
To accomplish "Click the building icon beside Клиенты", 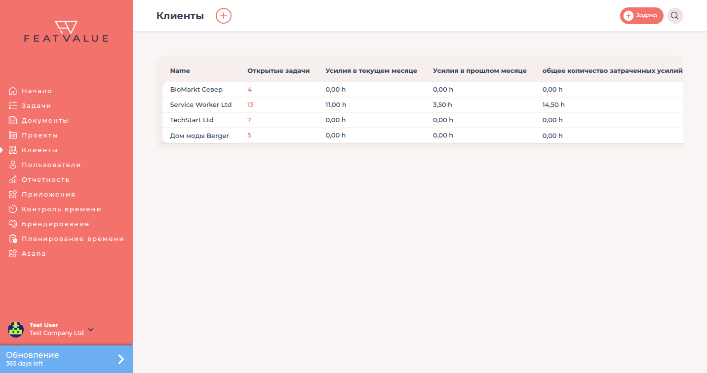I will coord(13,150).
